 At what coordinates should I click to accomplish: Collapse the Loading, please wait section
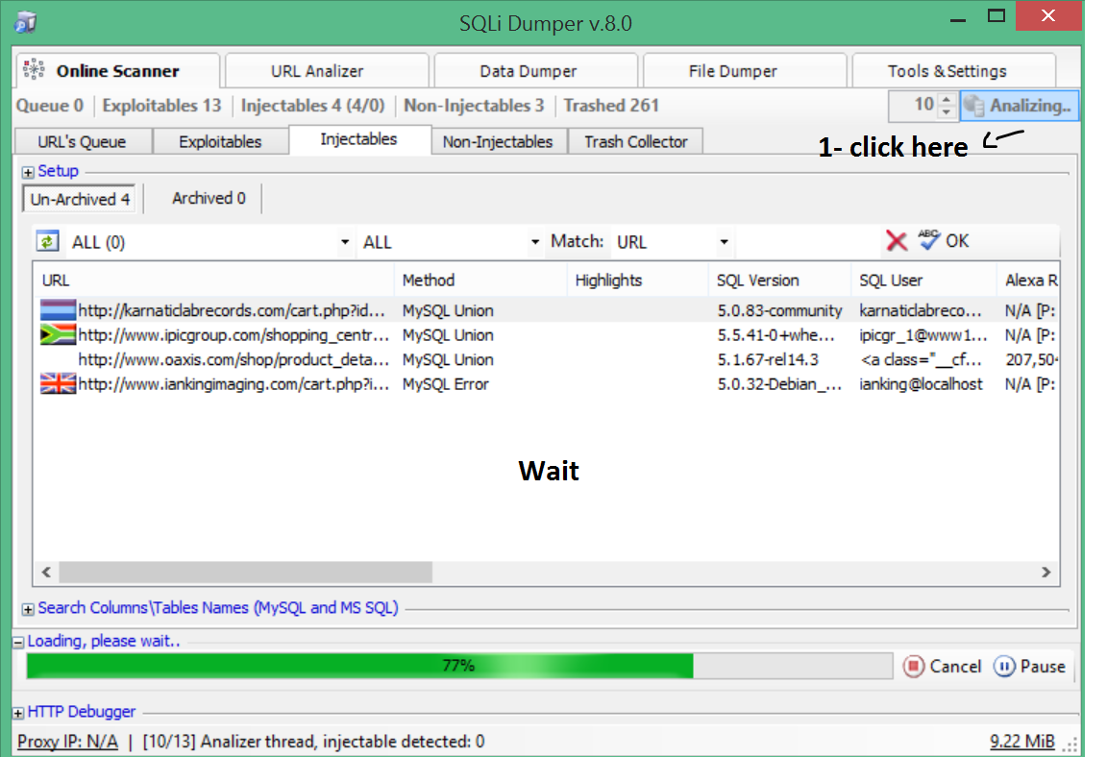pos(18,642)
